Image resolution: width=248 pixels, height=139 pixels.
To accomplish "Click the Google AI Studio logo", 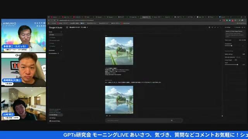I will (56, 27).
